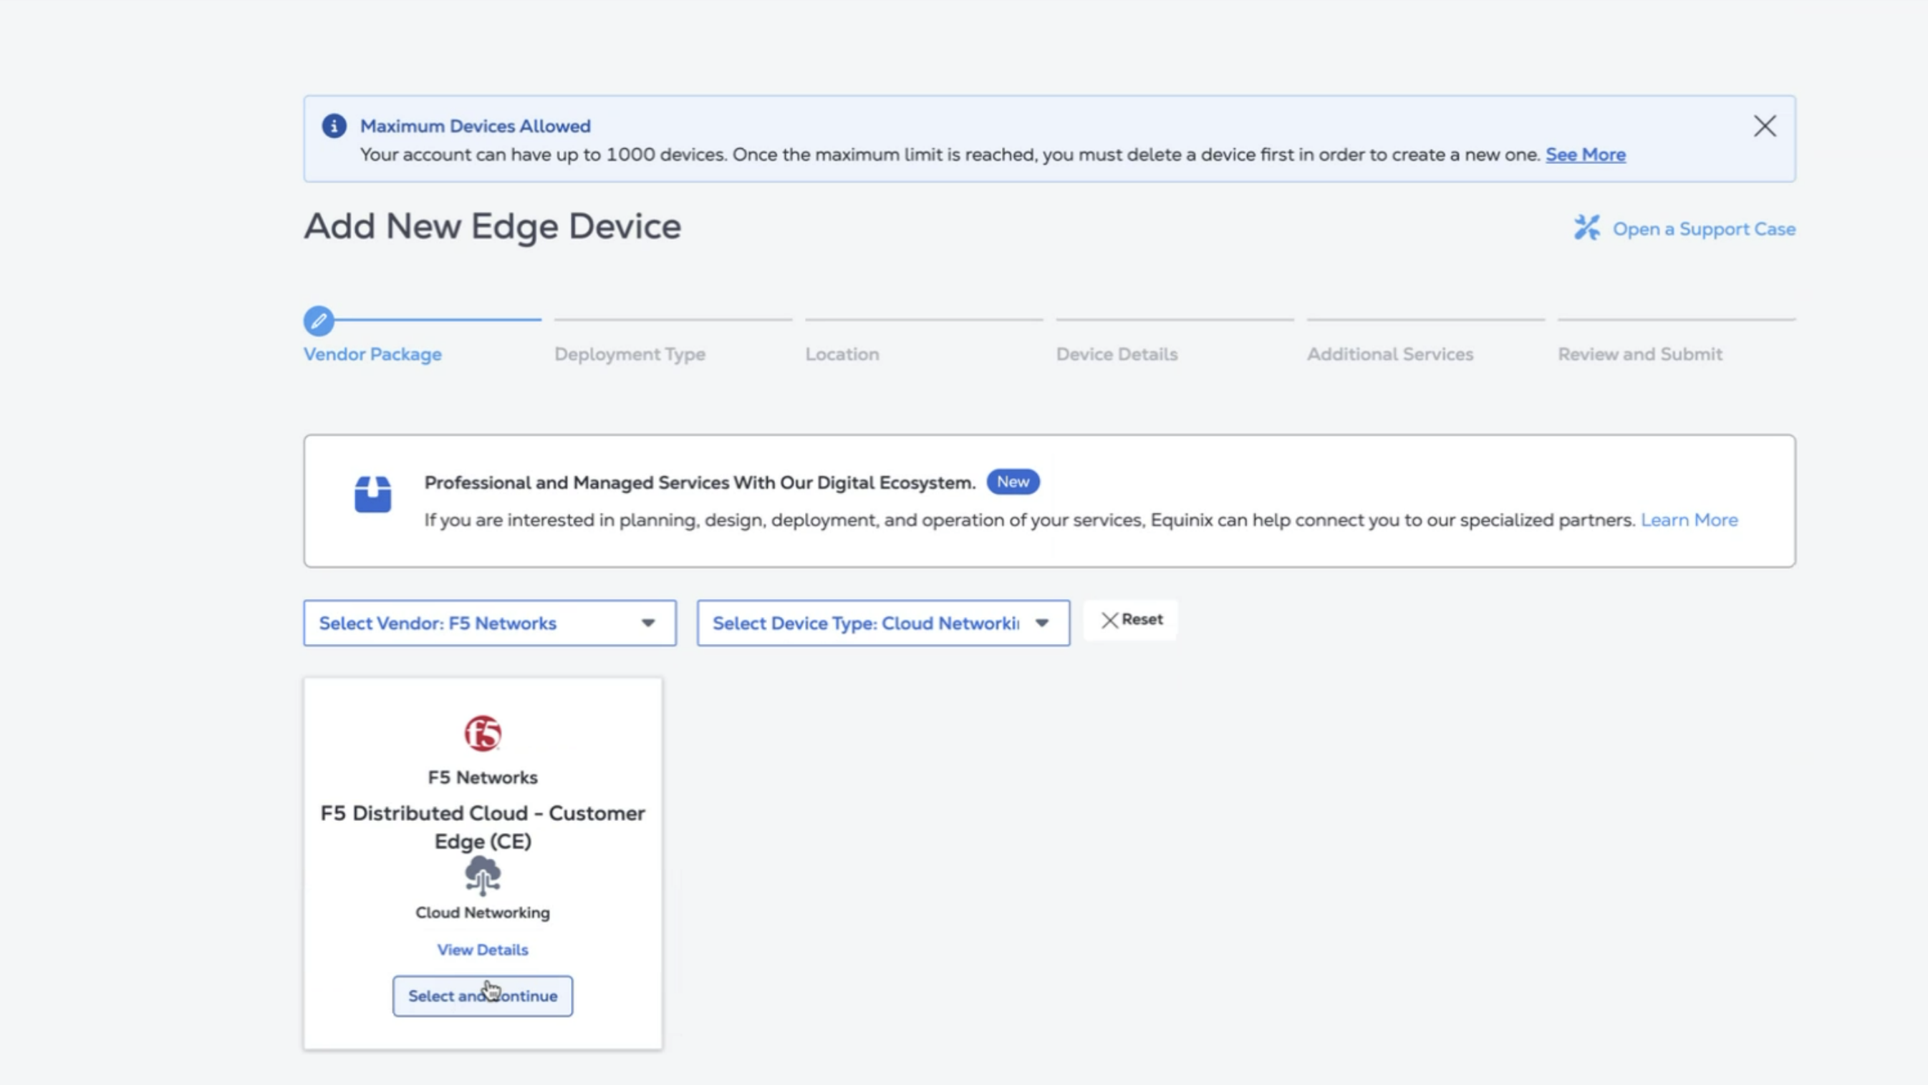Viewport: 1928px width, 1085px height.
Task: Click the Vendor Package pencil step icon
Action: (x=318, y=321)
